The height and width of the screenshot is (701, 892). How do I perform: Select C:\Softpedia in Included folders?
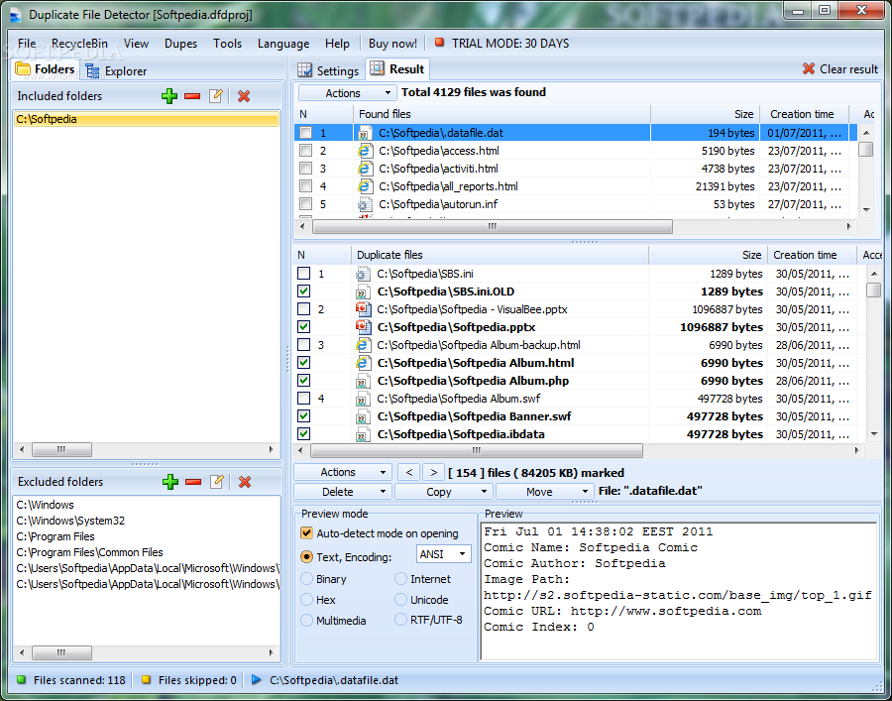[147, 119]
